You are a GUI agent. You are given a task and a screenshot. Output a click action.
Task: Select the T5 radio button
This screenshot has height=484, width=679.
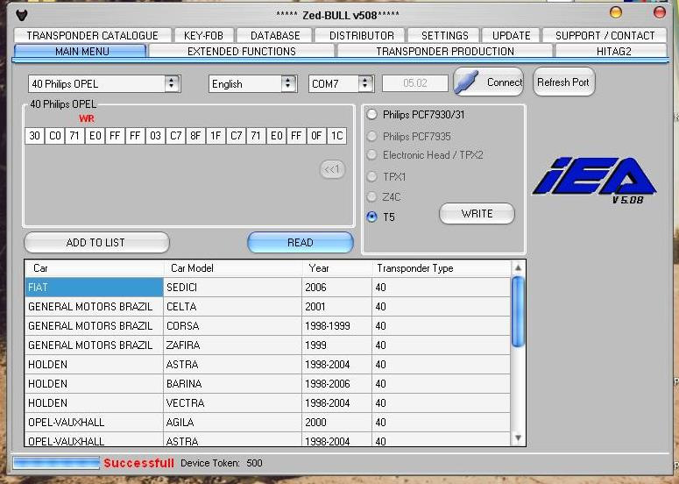pyautogui.click(x=372, y=217)
